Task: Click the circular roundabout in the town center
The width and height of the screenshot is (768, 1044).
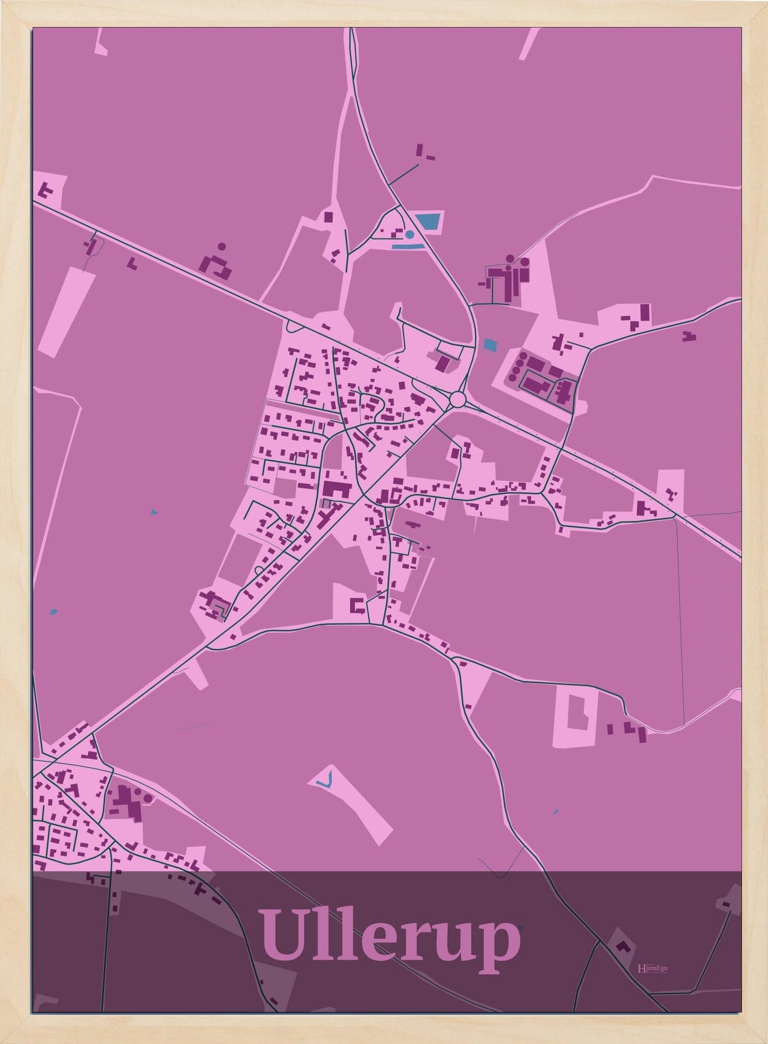Action: point(458,399)
